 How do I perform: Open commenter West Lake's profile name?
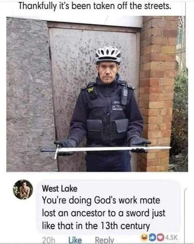[60, 189]
